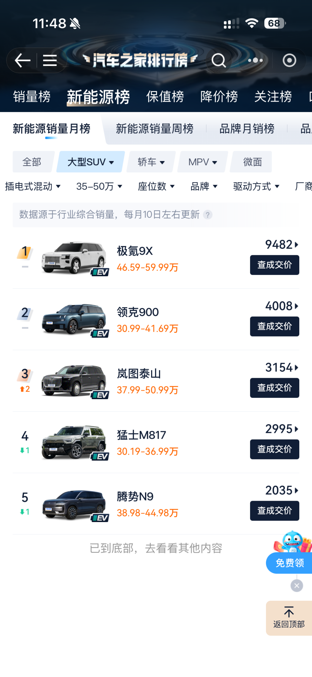The width and height of the screenshot is (312, 677).
Task: Open the three-dots more options
Action: point(256,60)
